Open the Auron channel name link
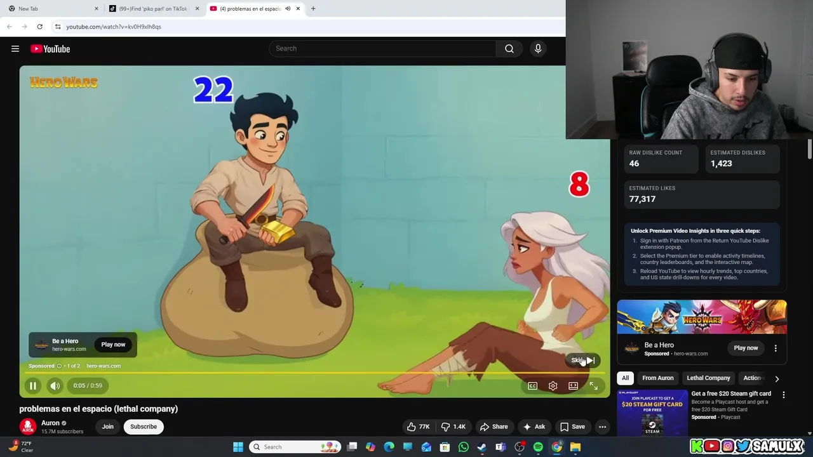This screenshot has width=813, height=457. pos(50,423)
